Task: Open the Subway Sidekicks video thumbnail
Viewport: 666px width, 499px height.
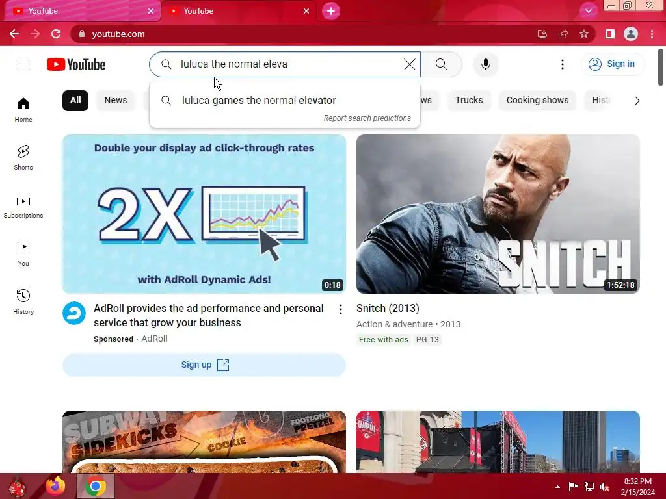Action: 204,442
